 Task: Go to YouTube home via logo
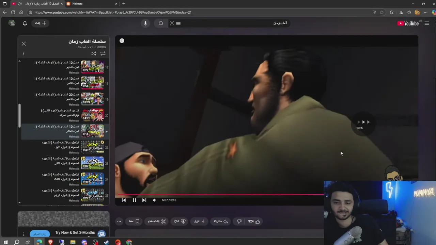(408, 23)
